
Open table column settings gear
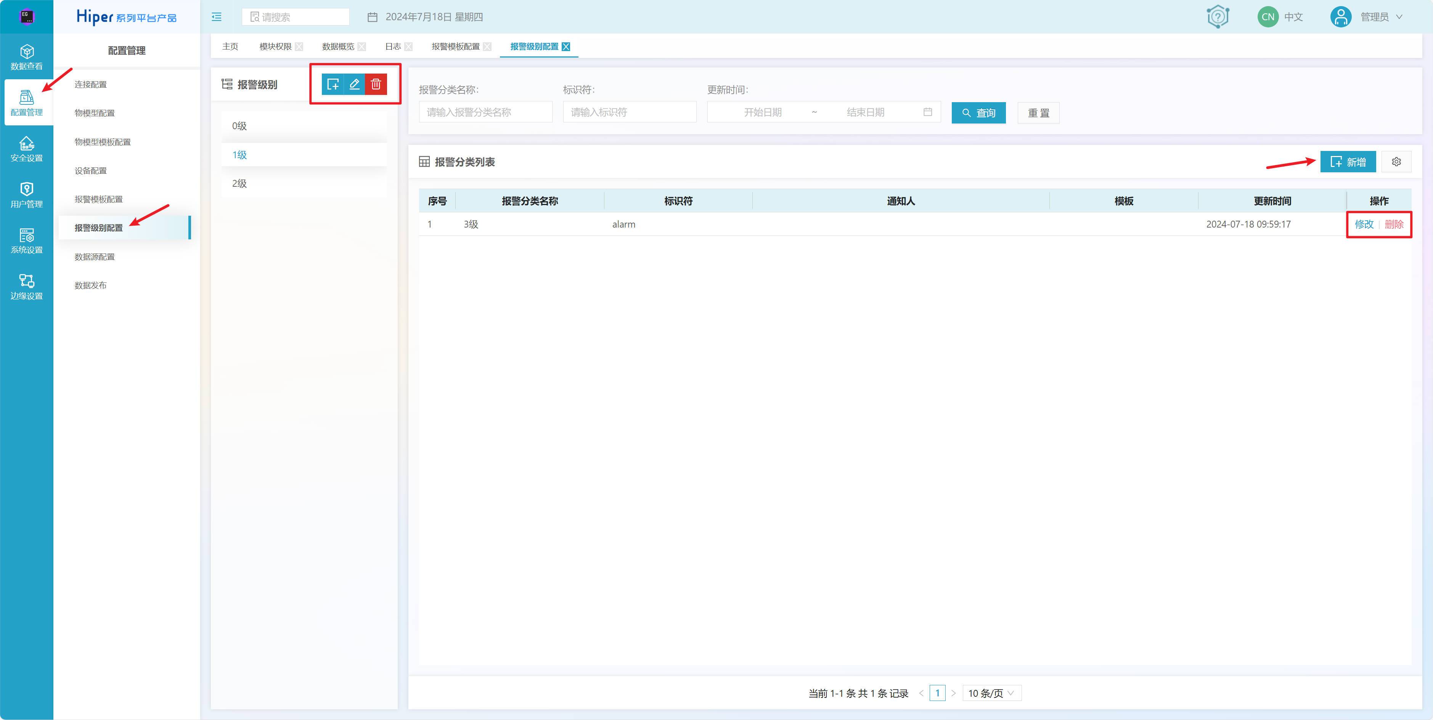point(1396,162)
